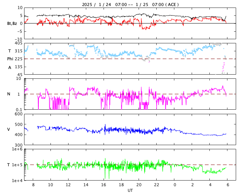Click the '8' hour tick on UT axis
Viewport: 241px width, 193px height.
[33, 185]
